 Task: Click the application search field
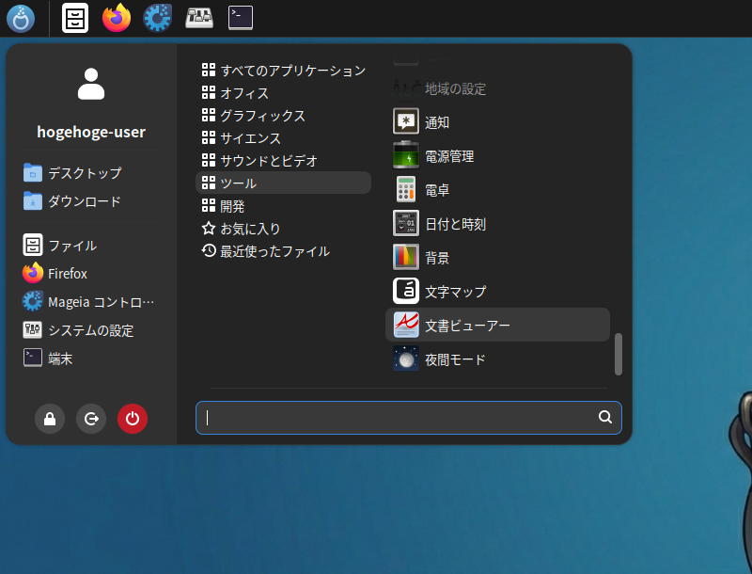(409, 418)
